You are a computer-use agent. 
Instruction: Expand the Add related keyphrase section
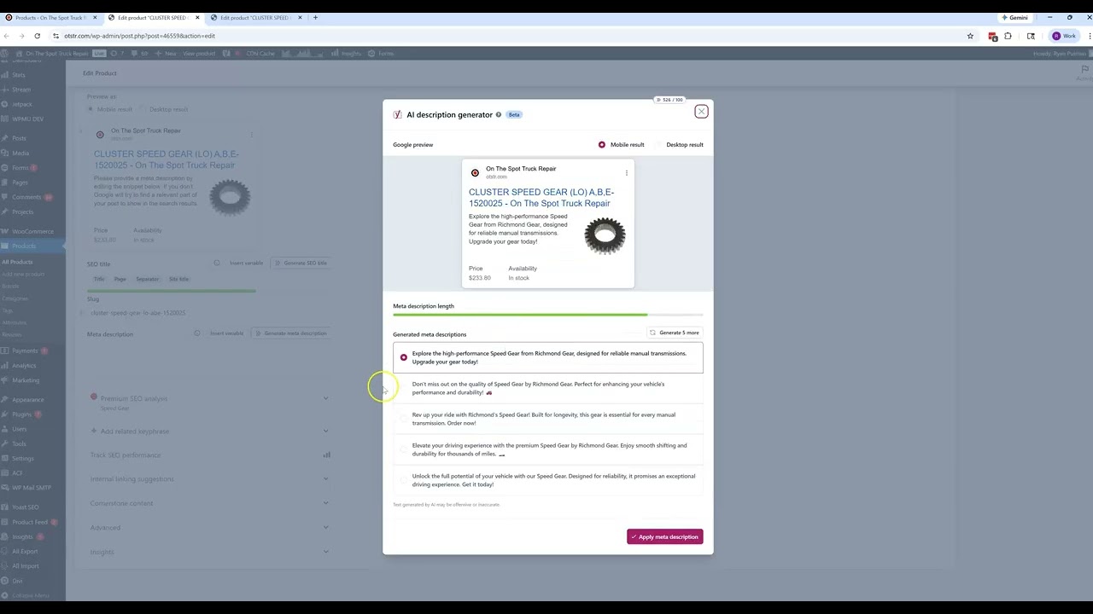[208, 431]
